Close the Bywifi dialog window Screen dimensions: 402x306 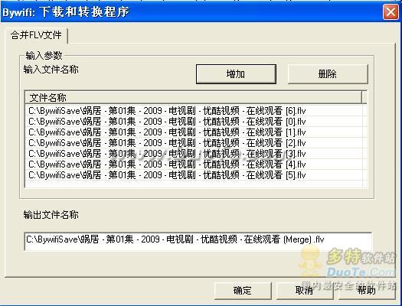391,11
